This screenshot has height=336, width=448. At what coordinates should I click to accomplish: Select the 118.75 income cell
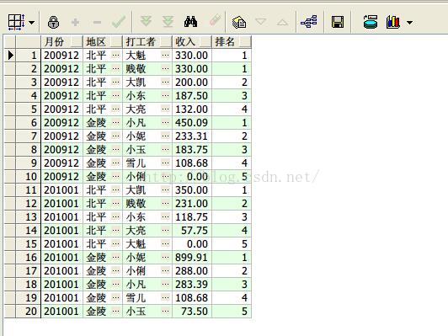click(192, 217)
